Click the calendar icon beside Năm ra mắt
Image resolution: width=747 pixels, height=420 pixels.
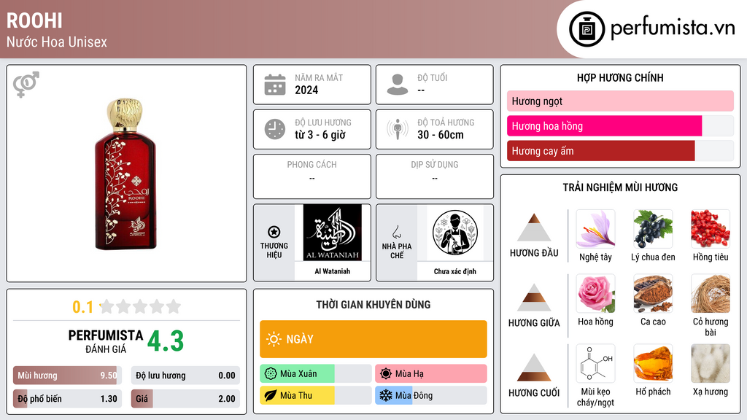pos(275,85)
